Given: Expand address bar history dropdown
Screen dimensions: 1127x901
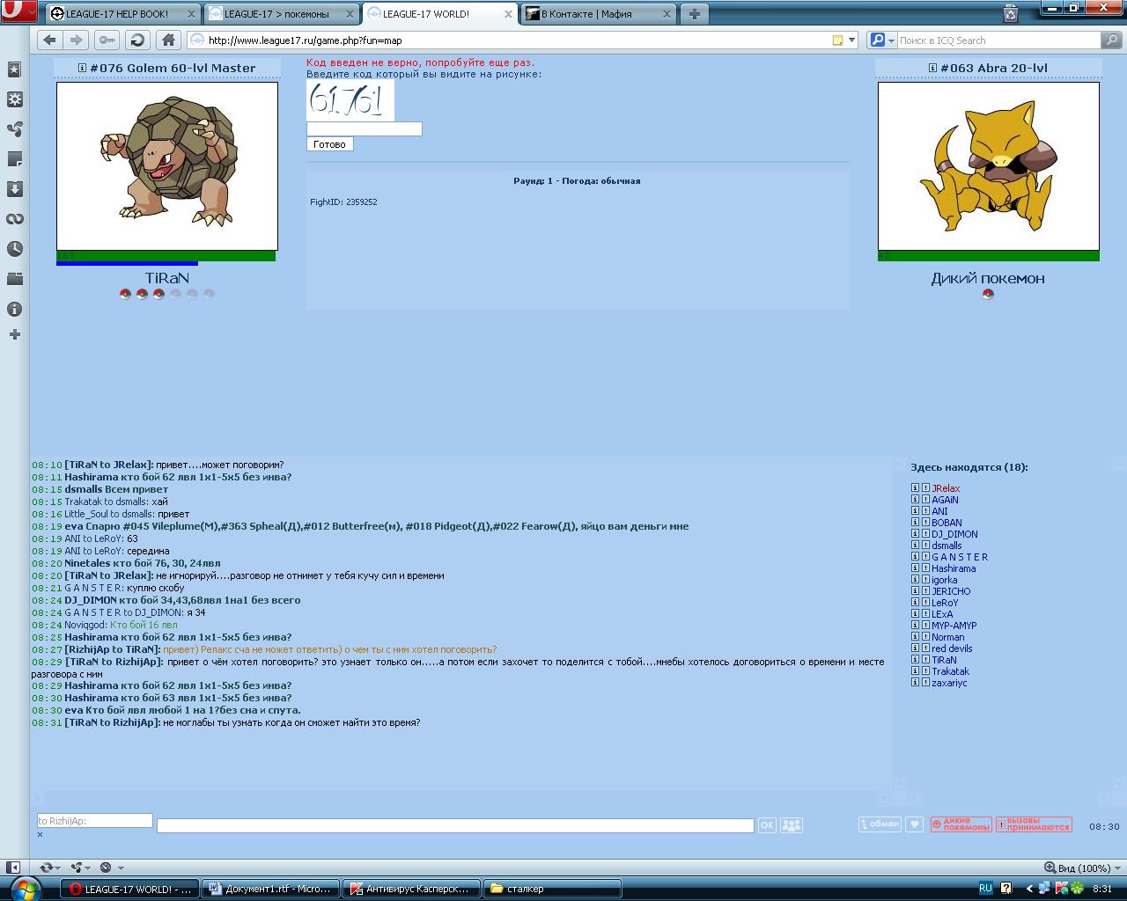Looking at the screenshot, I should coord(851,40).
